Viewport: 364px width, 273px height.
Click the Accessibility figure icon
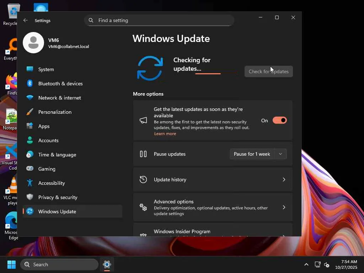tap(30, 183)
